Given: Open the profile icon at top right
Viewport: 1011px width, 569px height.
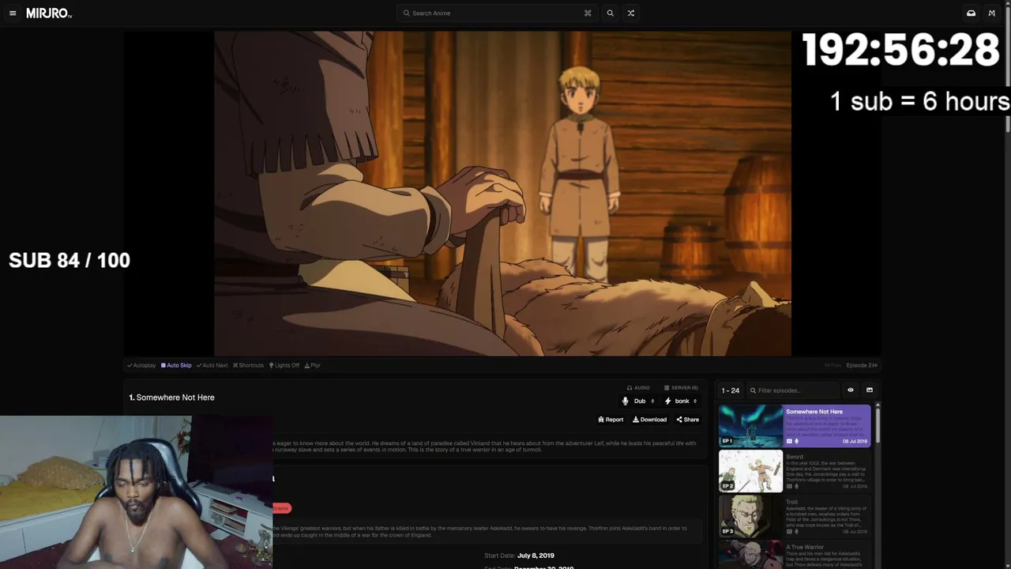Looking at the screenshot, I should 992,13.
